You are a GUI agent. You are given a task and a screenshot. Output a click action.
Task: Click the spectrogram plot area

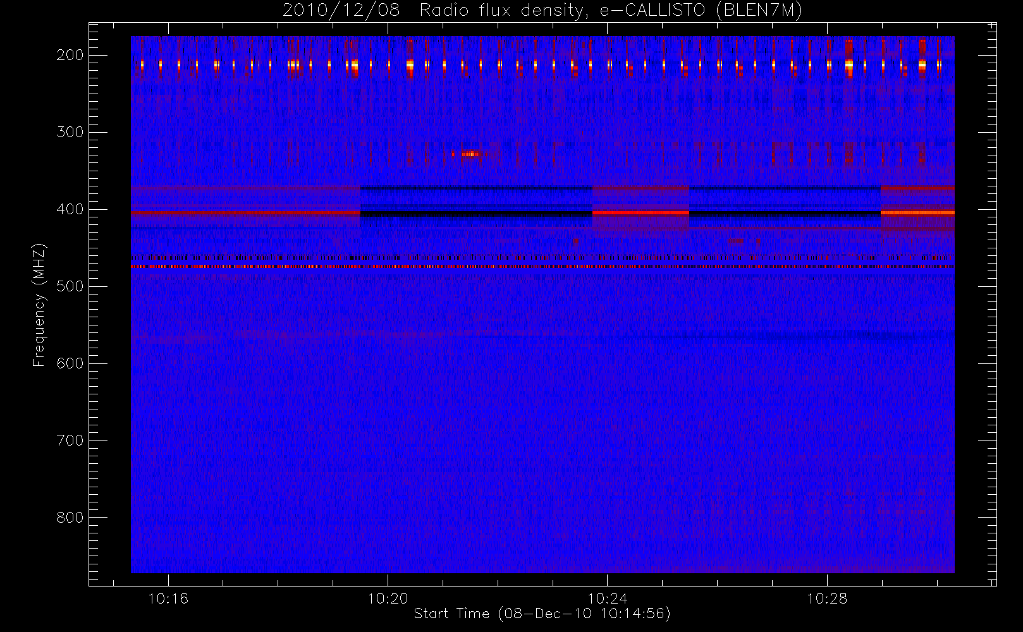click(x=542, y=305)
